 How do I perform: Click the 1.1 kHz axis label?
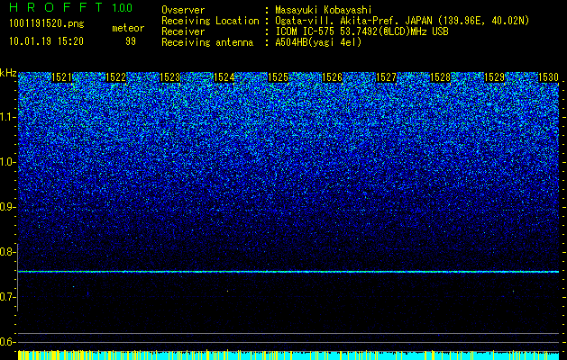coord(8,117)
